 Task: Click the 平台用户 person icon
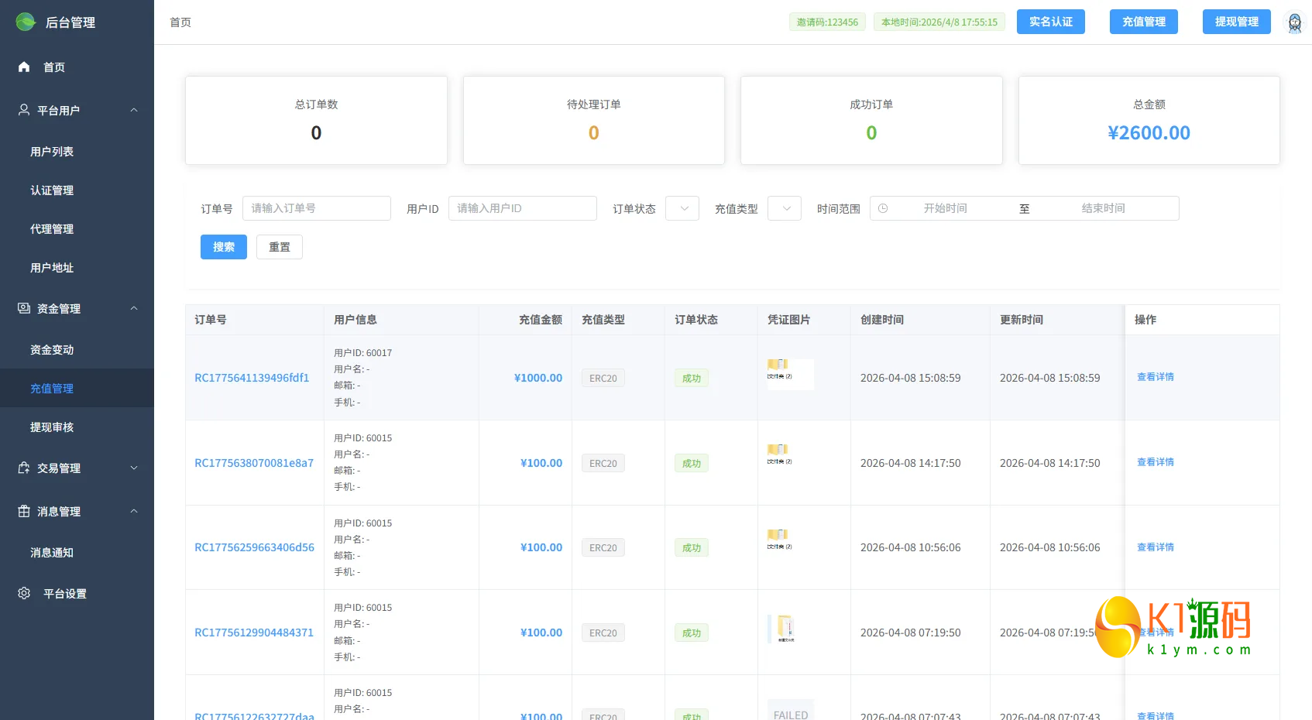pyautogui.click(x=24, y=110)
